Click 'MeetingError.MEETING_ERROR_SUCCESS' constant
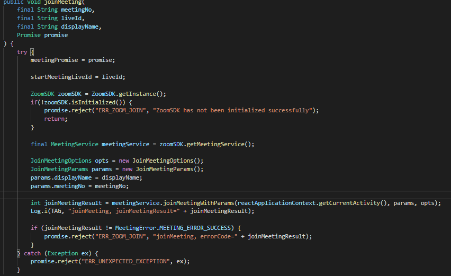 pyautogui.click(x=173, y=228)
